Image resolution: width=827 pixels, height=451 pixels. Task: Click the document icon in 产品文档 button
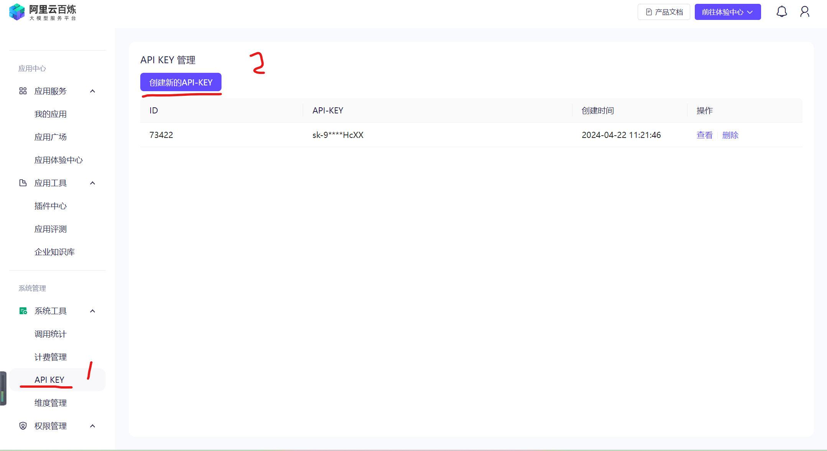click(x=649, y=12)
